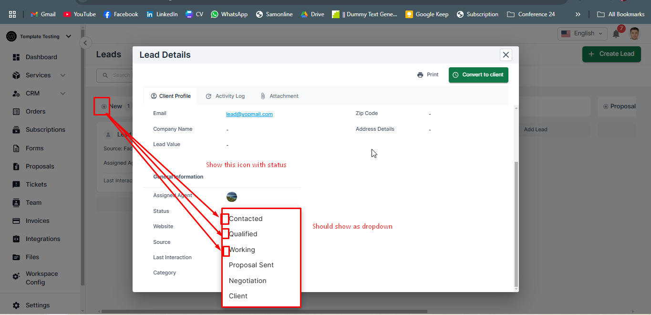The height and width of the screenshot is (315, 651).
Task: Click the Company Name label
Action: [173, 129]
